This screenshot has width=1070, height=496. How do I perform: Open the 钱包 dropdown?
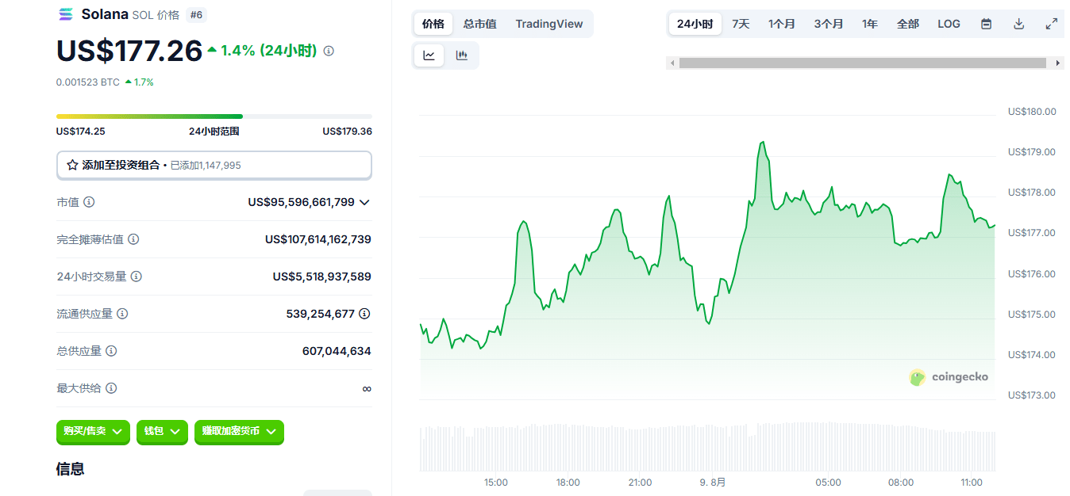click(162, 431)
